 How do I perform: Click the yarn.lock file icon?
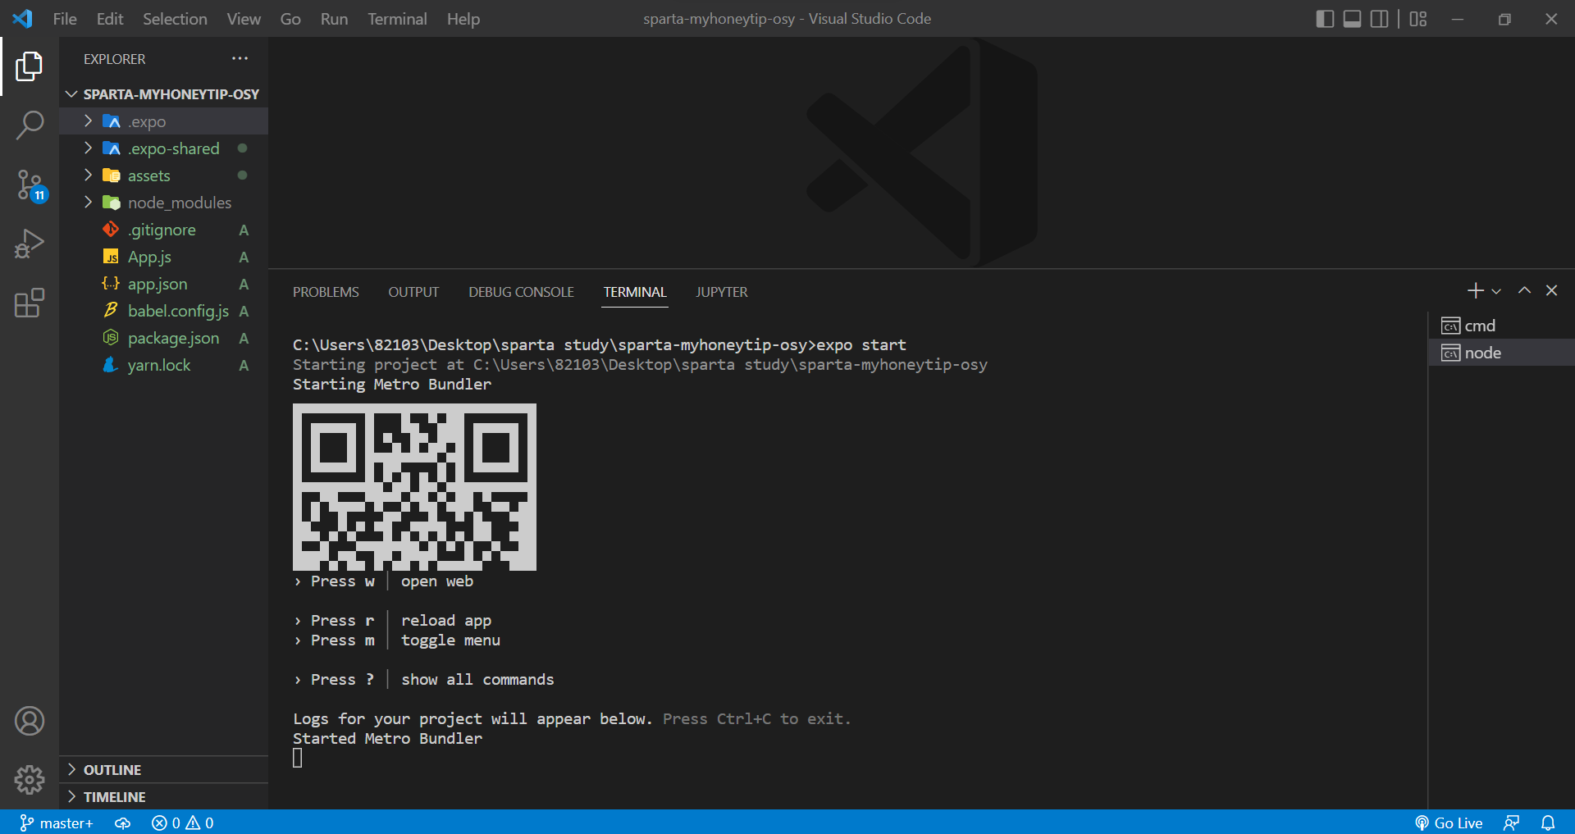[111, 365]
